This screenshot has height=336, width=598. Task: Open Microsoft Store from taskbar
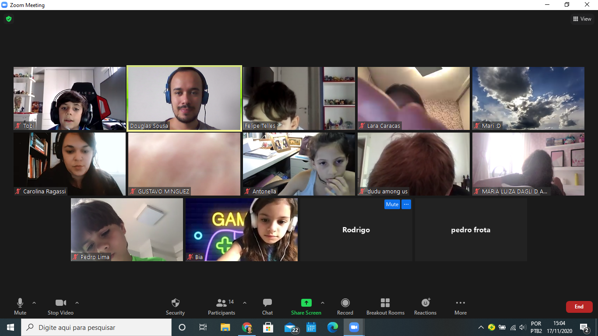point(268,327)
